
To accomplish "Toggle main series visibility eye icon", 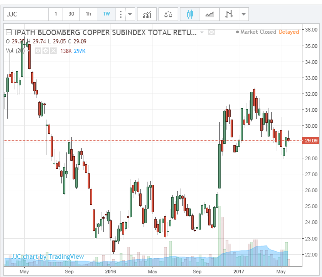I will point(211,32).
